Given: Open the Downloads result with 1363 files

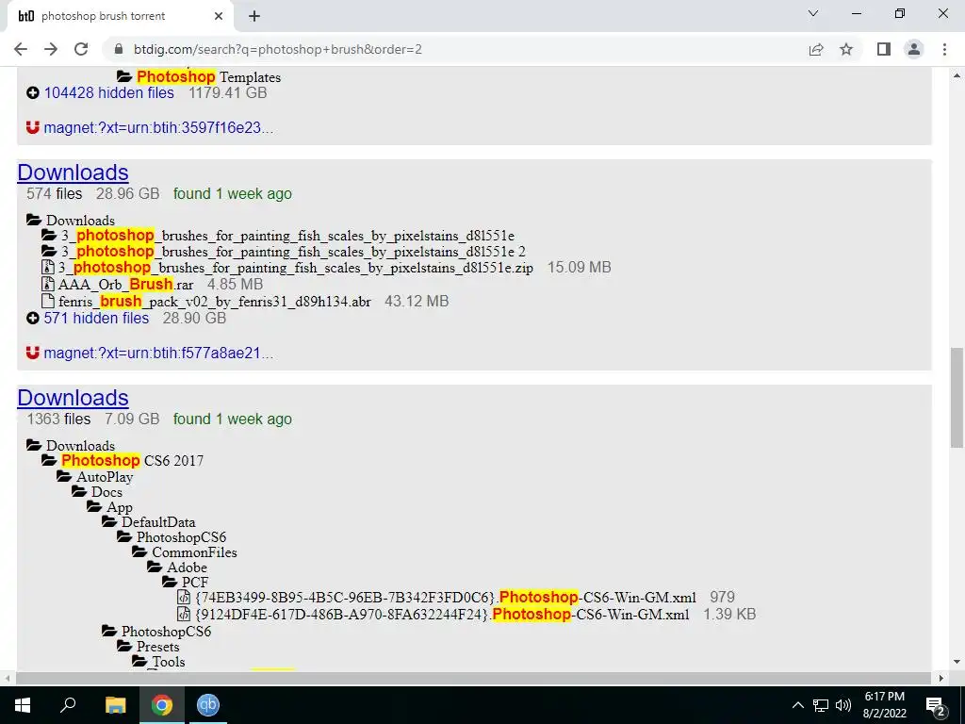Looking at the screenshot, I should click(x=73, y=398).
